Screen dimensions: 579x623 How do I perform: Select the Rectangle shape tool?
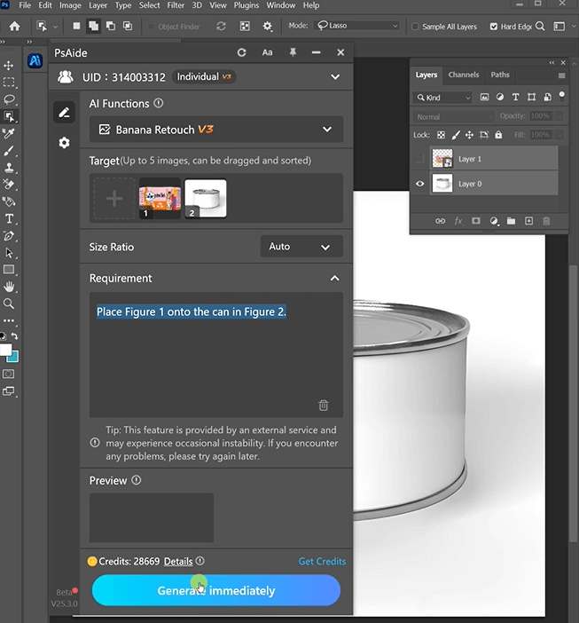point(9,270)
